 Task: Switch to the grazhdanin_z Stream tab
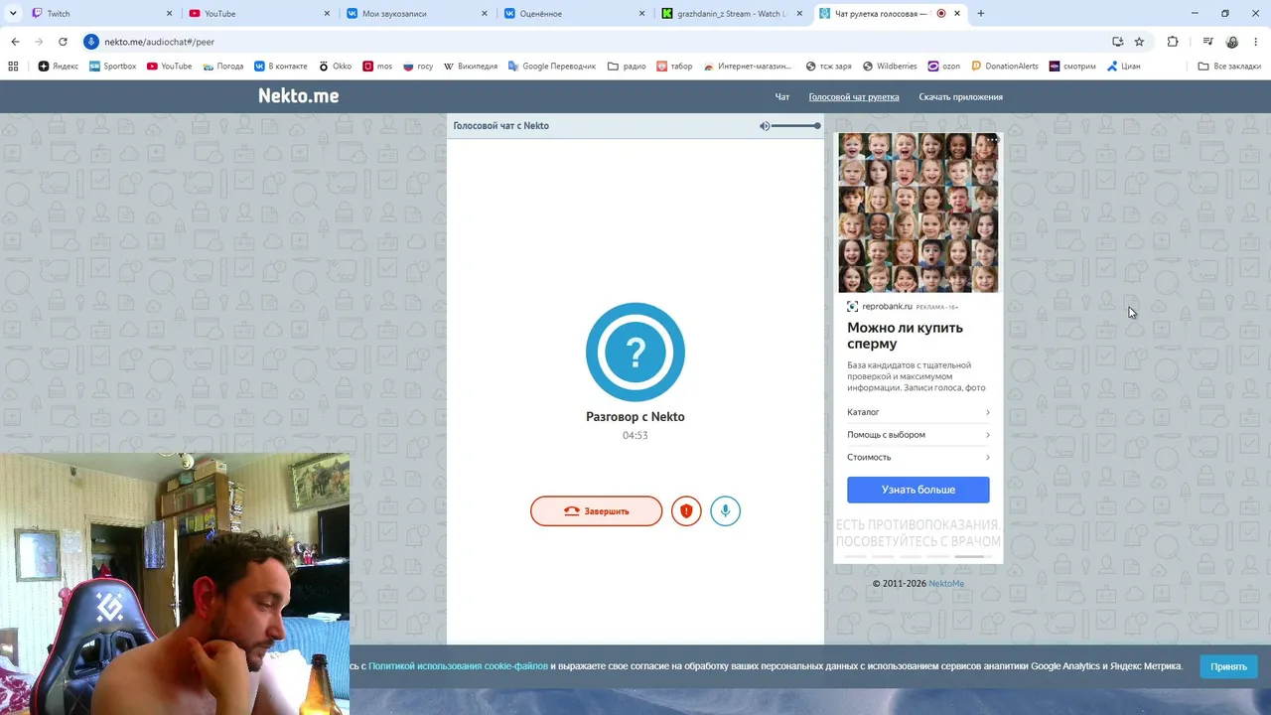coord(733,14)
